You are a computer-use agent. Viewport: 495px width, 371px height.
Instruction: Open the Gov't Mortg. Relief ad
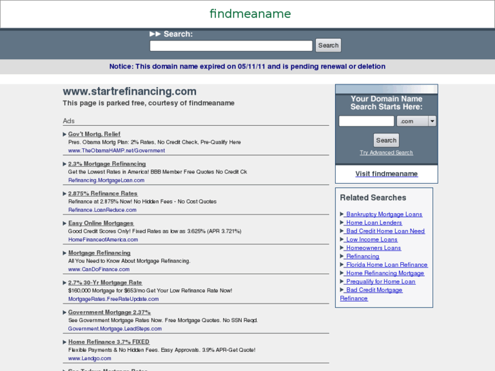[94, 134]
